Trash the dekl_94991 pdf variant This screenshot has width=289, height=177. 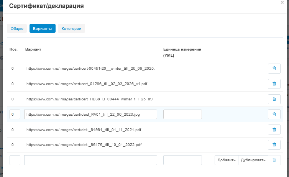(x=274, y=129)
